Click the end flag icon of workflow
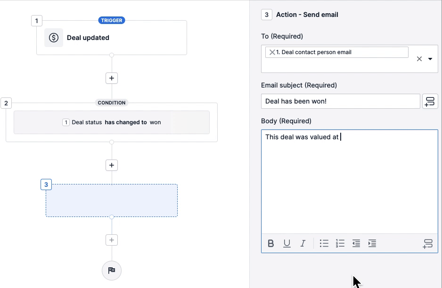442x288 pixels. pyautogui.click(x=112, y=270)
